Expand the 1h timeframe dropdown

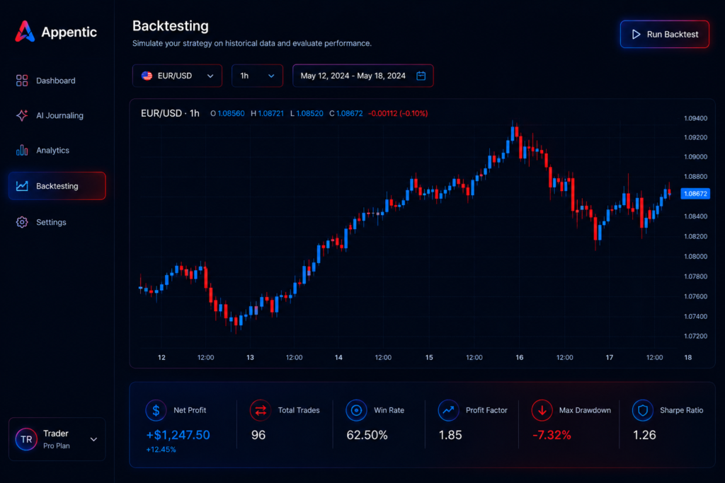click(x=257, y=76)
